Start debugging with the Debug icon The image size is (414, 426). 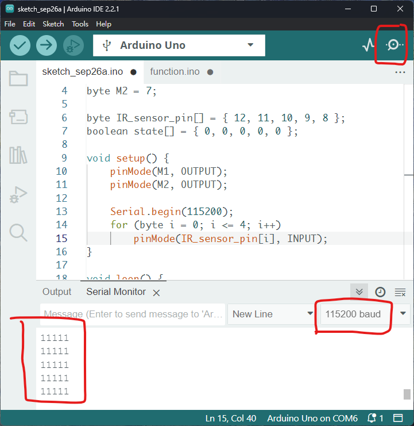73,45
